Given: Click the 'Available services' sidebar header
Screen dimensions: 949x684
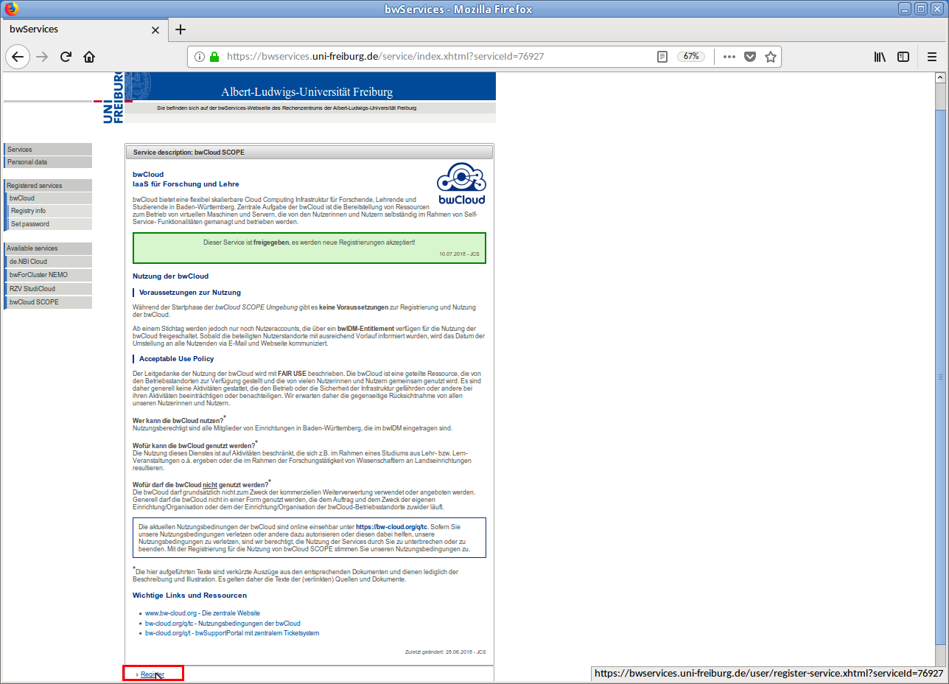Looking at the screenshot, I should pos(48,248).
